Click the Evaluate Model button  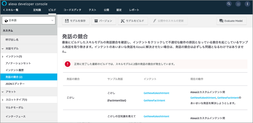tap(231, 21)
